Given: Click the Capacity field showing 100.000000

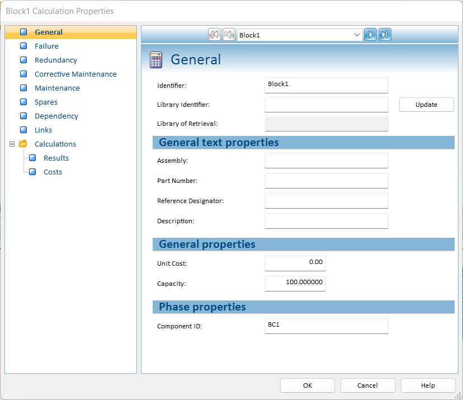Looking at the screenshot, I should [295, 284].
